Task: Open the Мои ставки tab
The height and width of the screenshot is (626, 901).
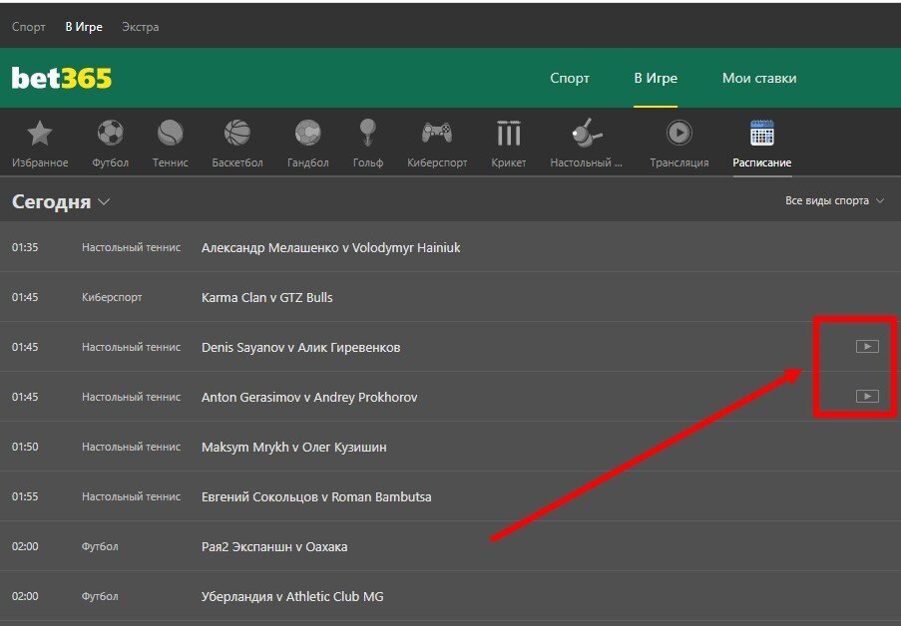Action: [x=759, y=78]
